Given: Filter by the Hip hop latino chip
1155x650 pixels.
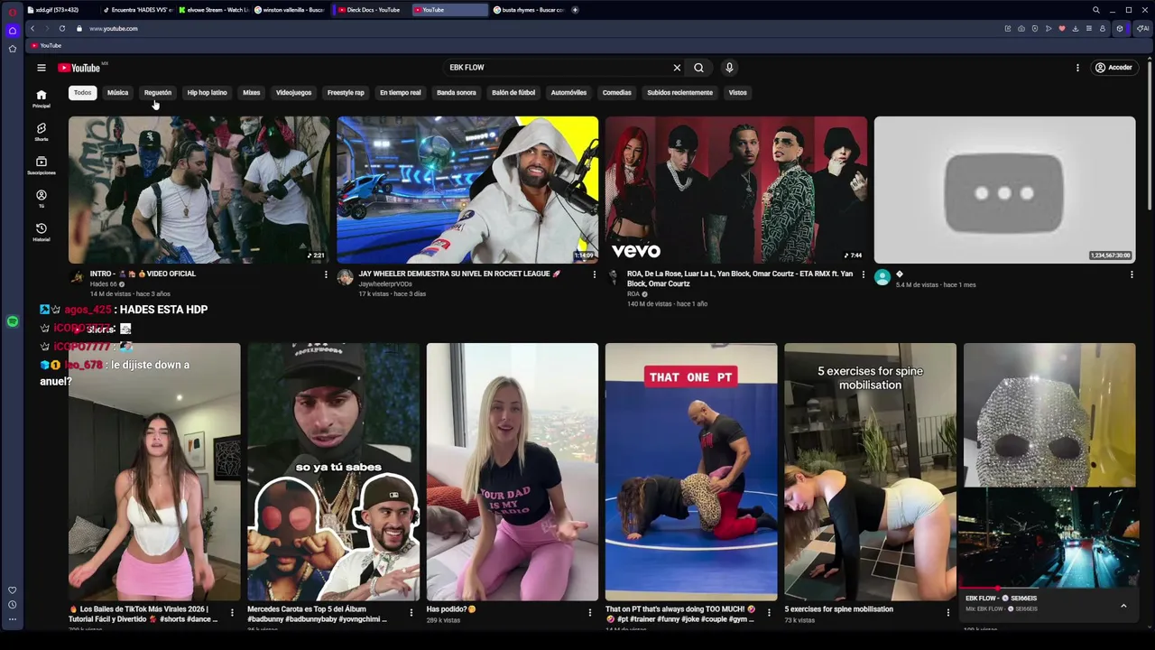Looking at the screenshot, I should (x=207, y=93).
